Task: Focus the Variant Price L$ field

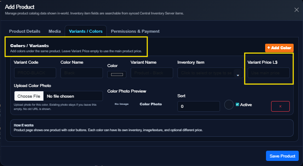Action: pyautogui.click(x=269, y=73)
